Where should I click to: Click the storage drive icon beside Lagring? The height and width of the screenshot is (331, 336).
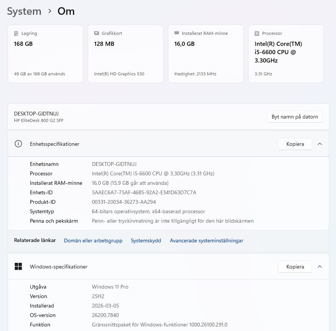click(16, 33)
